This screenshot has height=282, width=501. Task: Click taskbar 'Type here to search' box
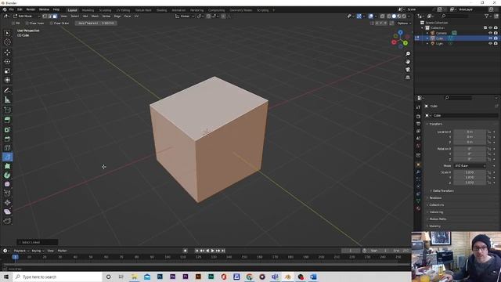click(x=57, y=277)
